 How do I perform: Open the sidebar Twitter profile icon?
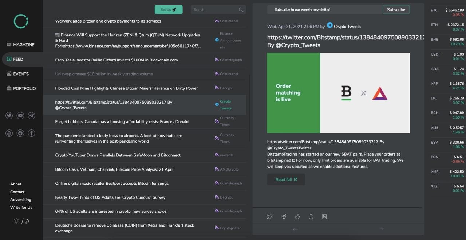coord(9,116)
